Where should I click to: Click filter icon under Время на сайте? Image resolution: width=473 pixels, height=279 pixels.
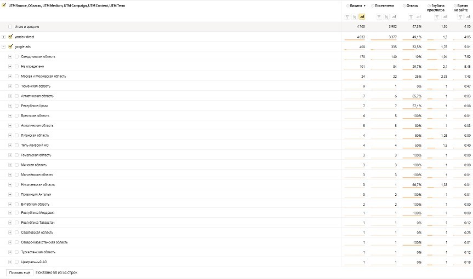pos(460,16)
